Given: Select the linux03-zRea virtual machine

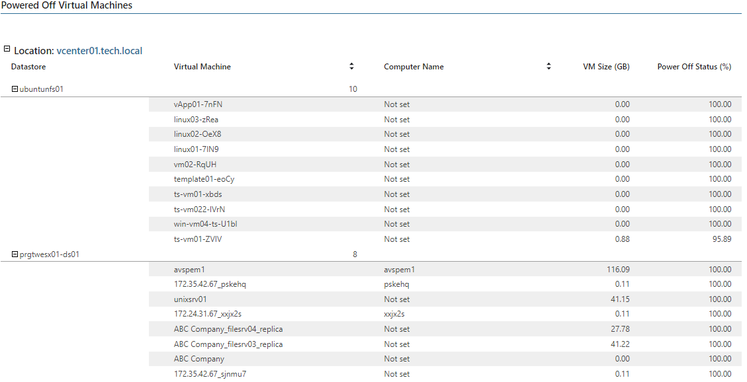Looking at the screenshot, I should coord(196,120).
